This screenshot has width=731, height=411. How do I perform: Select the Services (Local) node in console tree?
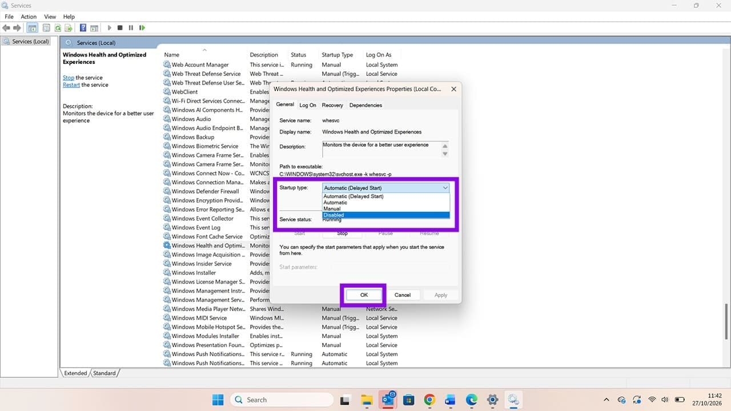[26, 42]
